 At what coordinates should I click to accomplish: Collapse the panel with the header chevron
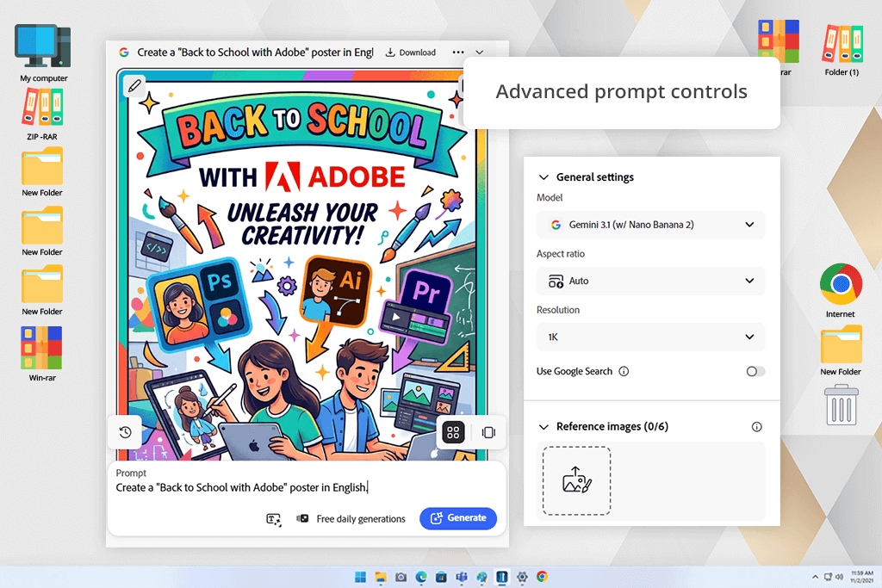479,53
